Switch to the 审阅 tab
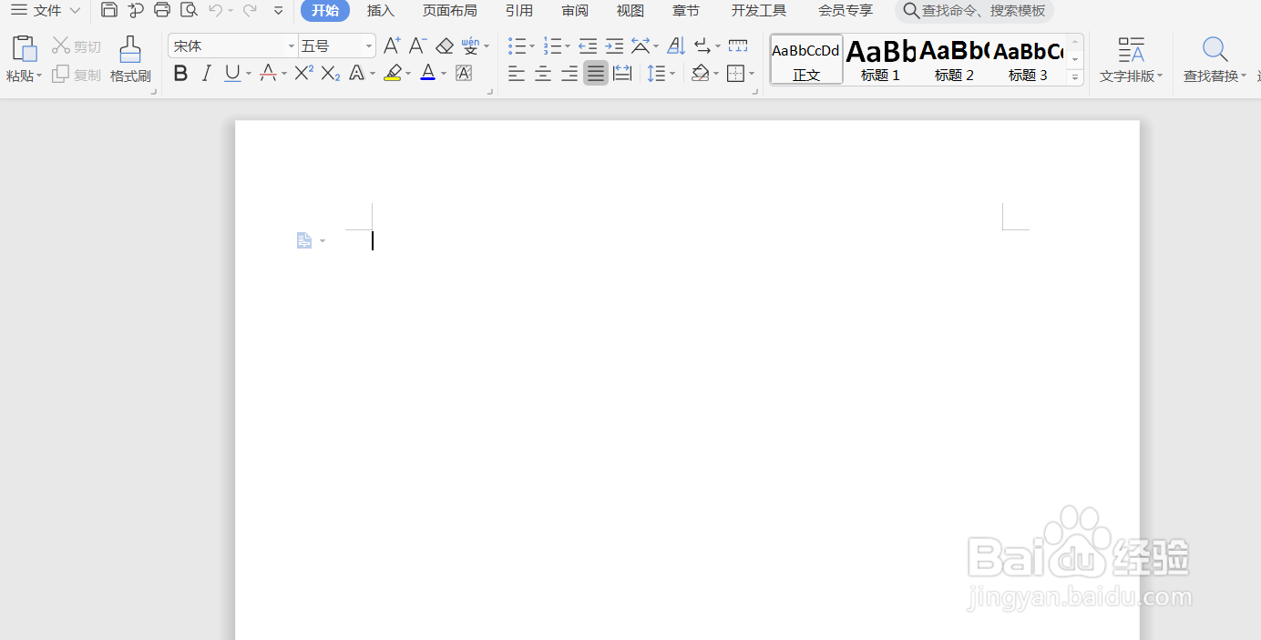 click(x=575, y=11)
